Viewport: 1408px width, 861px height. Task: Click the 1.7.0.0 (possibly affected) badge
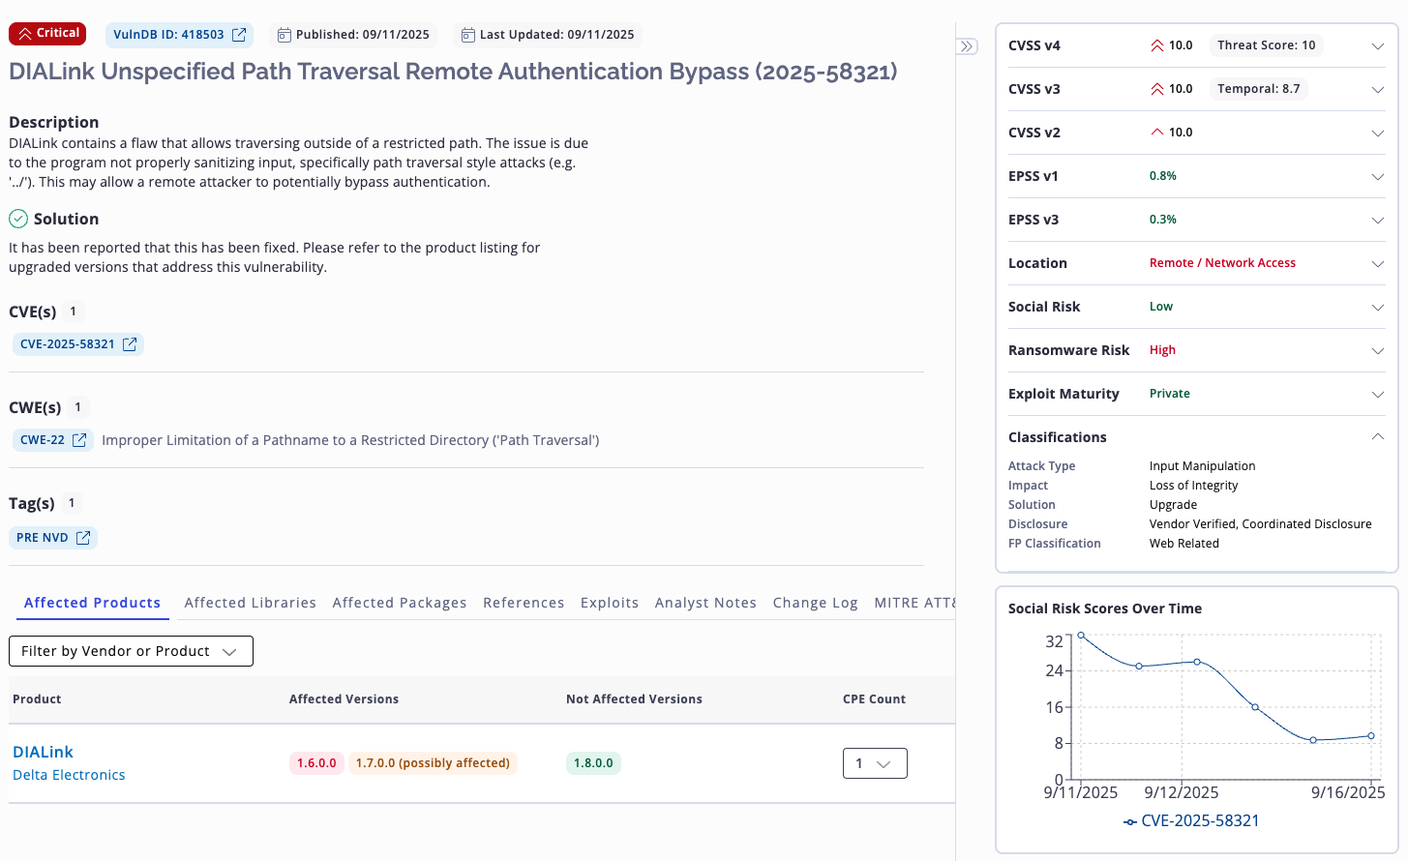tap(433, 763)
